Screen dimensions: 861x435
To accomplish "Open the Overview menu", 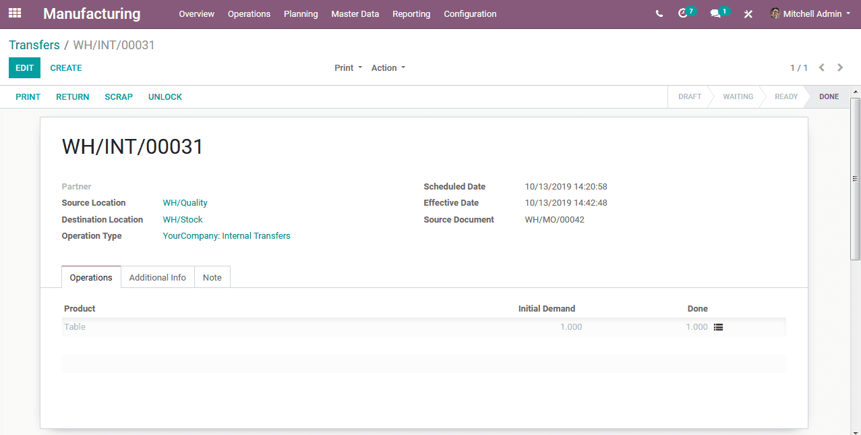I will click(197, 13).
